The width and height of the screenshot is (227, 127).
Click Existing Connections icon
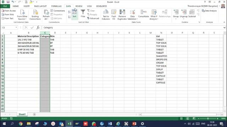coord(35,14)
